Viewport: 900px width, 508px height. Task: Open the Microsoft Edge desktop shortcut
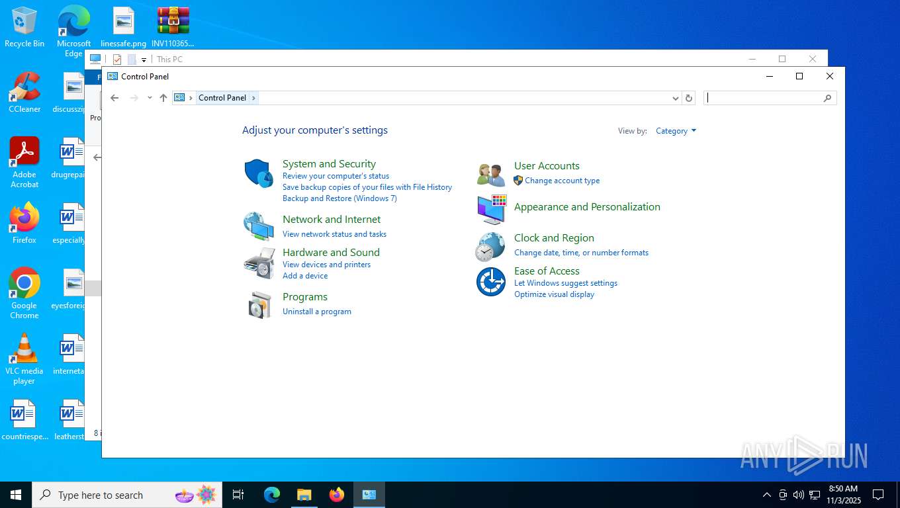point(73,31)
